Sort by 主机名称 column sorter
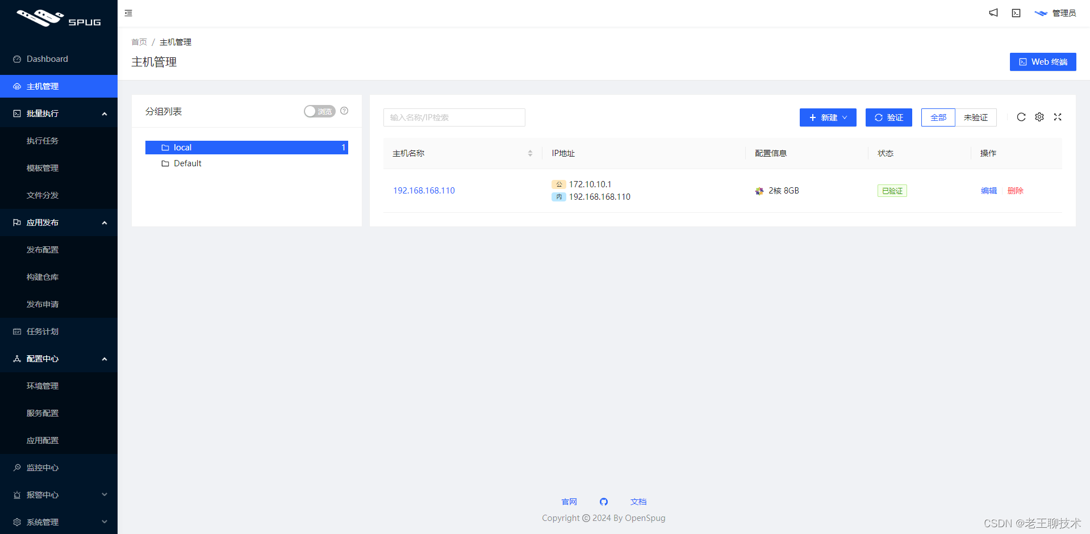 (530, 153)
